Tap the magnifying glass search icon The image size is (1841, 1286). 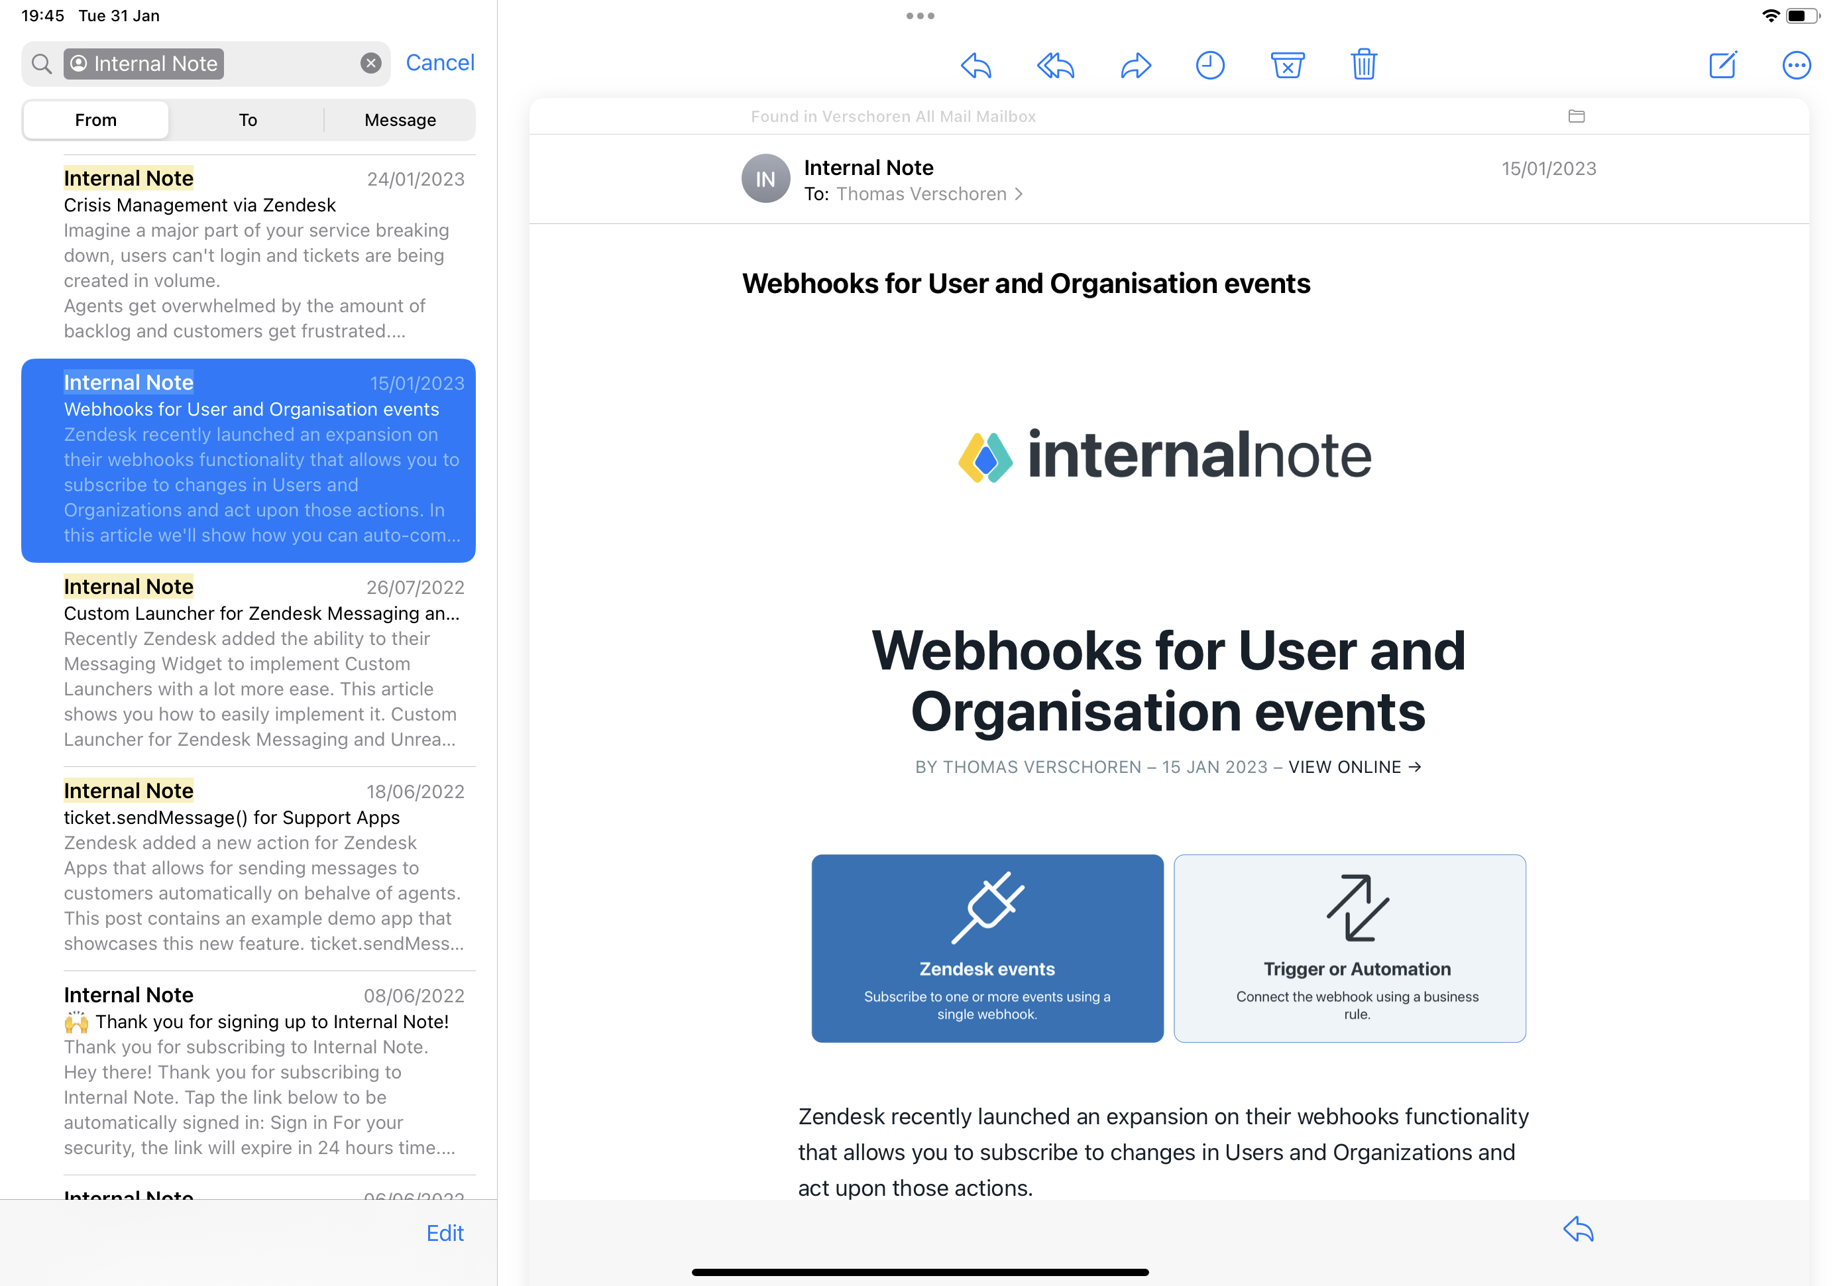42,64
